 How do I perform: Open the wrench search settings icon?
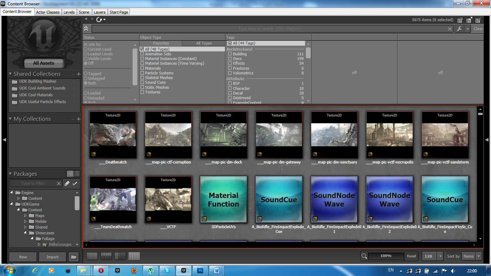tap(459, 29)
